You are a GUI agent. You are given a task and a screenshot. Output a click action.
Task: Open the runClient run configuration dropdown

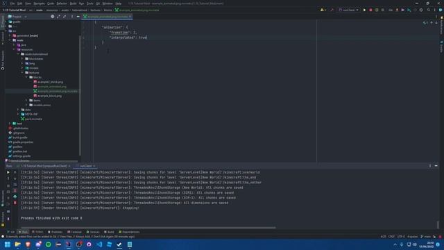tap(348, 10)
